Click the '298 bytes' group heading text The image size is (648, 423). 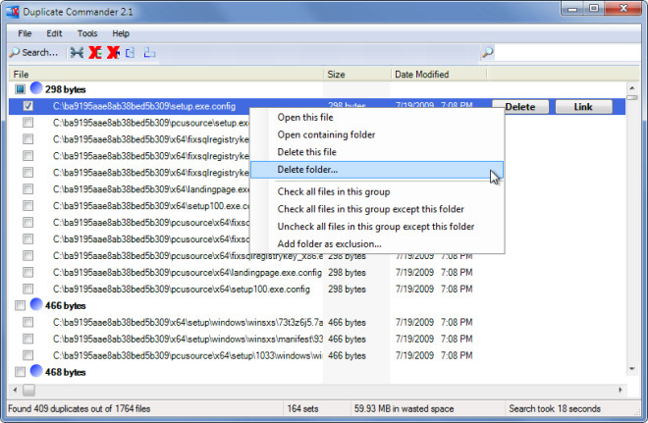66,89
